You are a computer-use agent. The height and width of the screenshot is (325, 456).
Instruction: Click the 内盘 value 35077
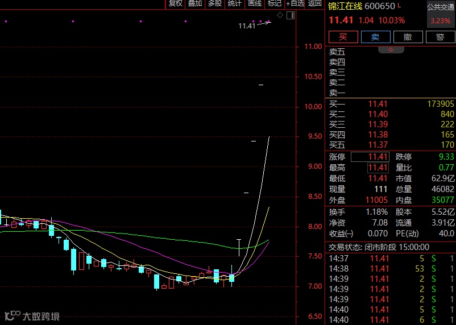443,200
